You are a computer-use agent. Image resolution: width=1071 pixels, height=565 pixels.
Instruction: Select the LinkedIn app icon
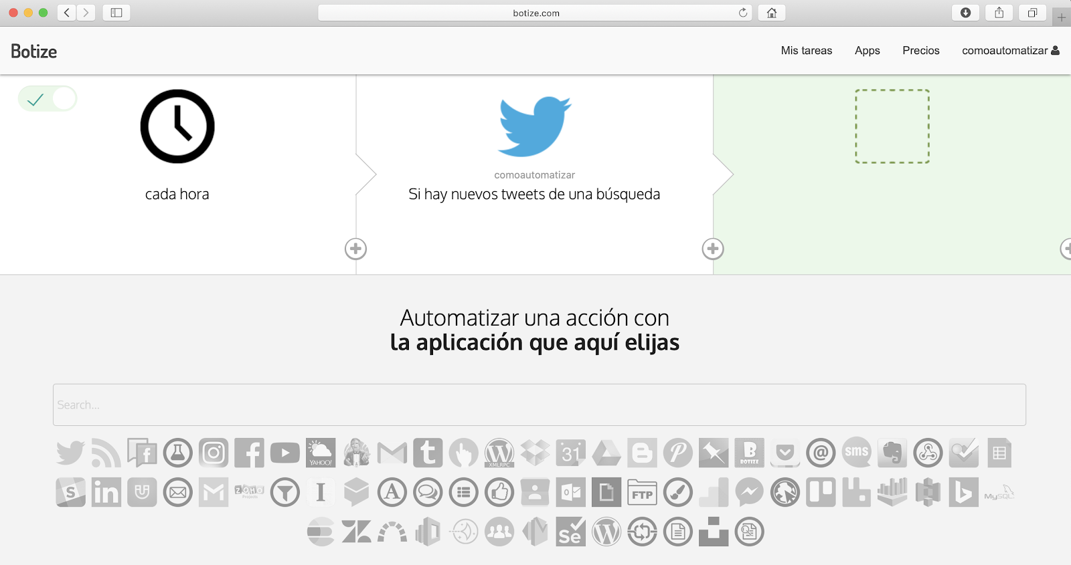pos(106,493)
